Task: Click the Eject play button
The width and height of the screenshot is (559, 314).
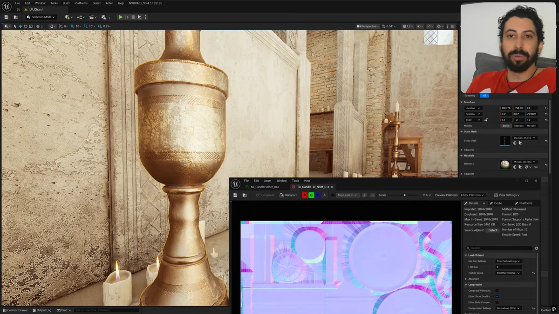Action: (x=139, y=17)
